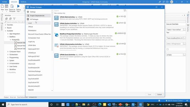
Task: Open Activities panel filter icon
Action: [x=14, y=19]
